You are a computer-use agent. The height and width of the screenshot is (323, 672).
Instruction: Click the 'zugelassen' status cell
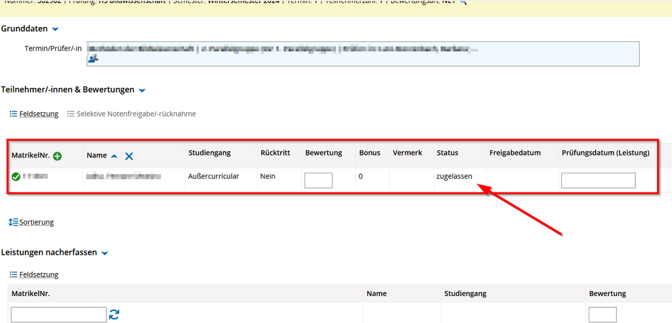click(x=454, y=177)
